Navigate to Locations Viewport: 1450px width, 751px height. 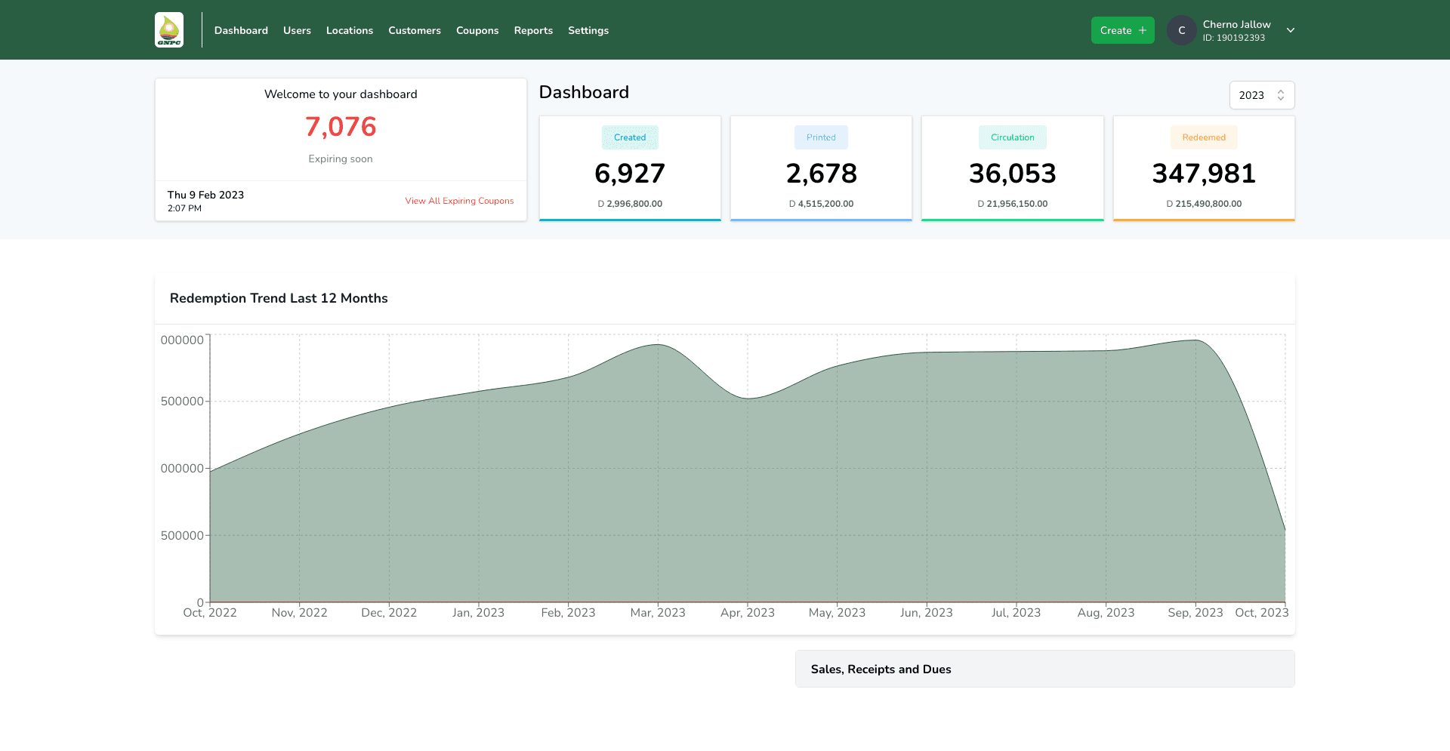tap(350, 30)
